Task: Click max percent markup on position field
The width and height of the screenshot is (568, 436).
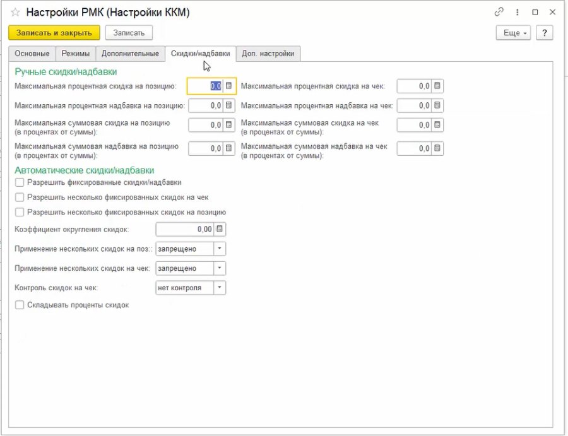Action: coord(206,105)
